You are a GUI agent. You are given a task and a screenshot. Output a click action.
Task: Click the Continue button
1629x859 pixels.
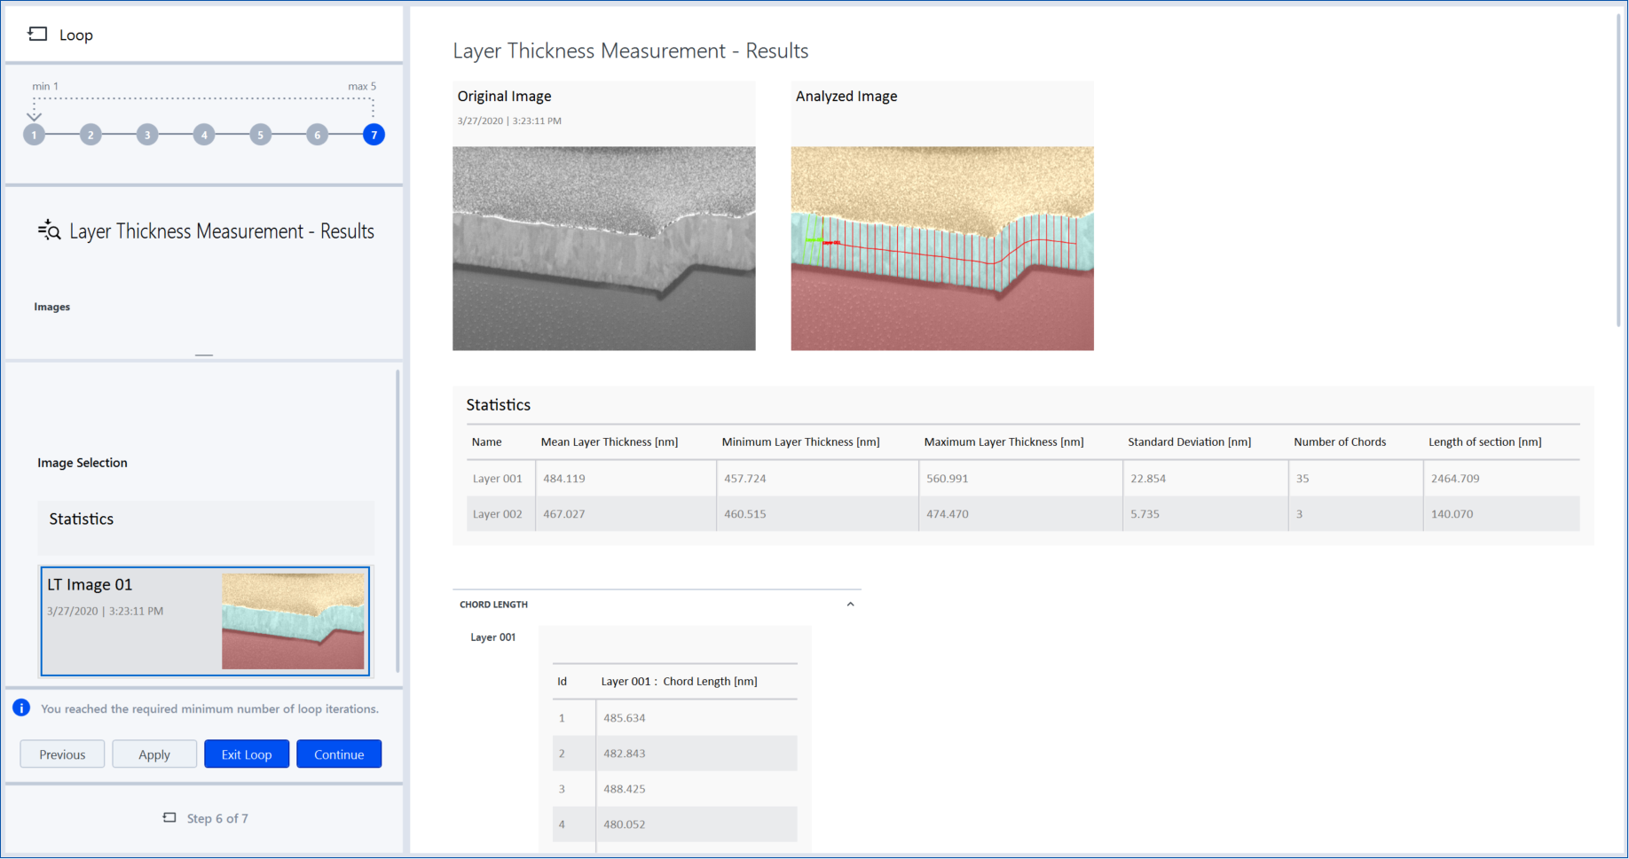click(339, 754)
